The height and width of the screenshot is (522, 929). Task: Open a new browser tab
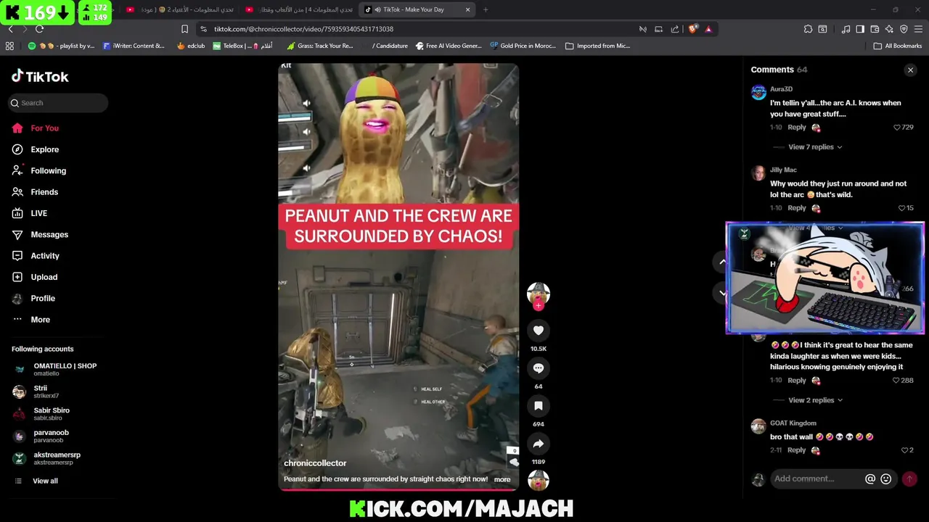[486, 9]
